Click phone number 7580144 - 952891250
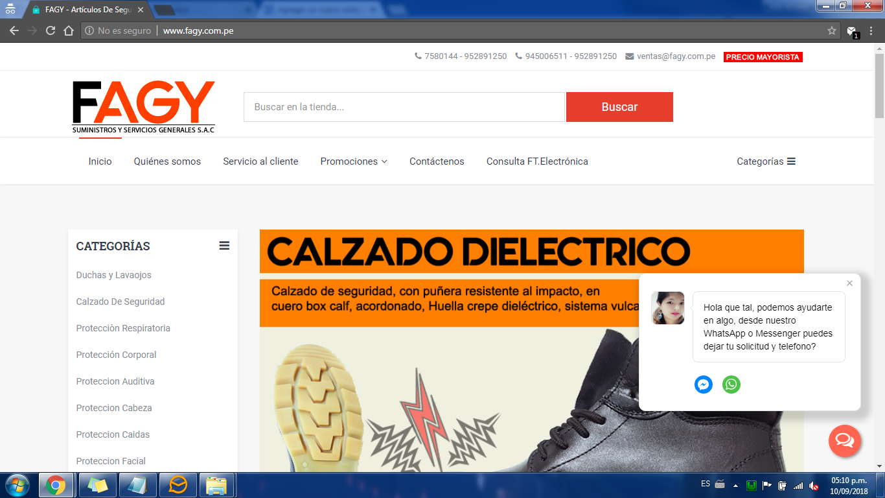This screenshot has height=498, width=885. pos(461,56)
